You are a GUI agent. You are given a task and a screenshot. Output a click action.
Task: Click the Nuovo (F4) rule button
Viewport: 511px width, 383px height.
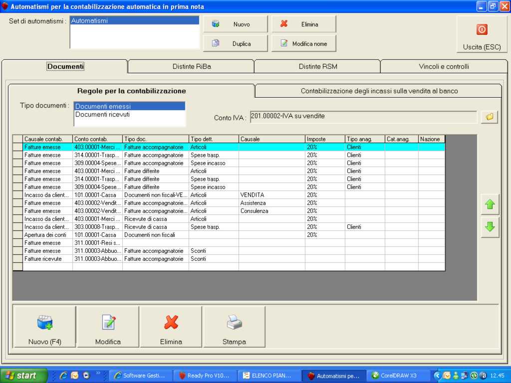44,327
